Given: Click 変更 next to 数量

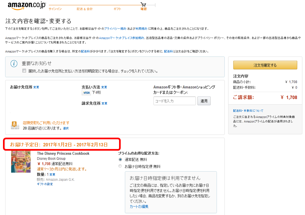Looking at the screenshot, I should 52,175.
